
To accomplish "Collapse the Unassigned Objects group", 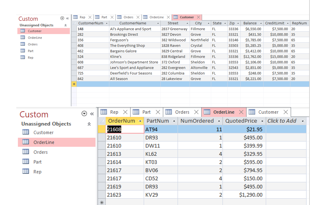I will [65, 25].
